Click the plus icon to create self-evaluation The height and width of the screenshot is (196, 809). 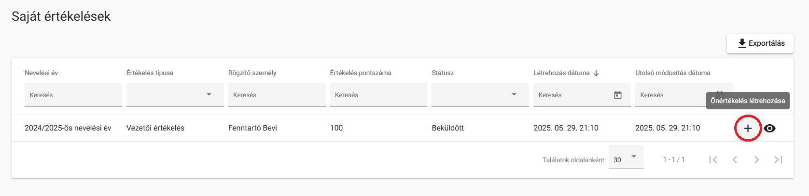click(748, 128)
